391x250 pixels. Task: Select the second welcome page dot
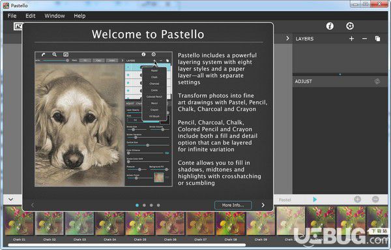tap(144, 206)
